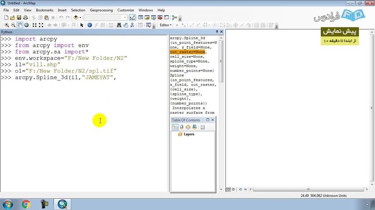Pause map drawing
Viewport: 375px width, 210px height.
[245, 189]
